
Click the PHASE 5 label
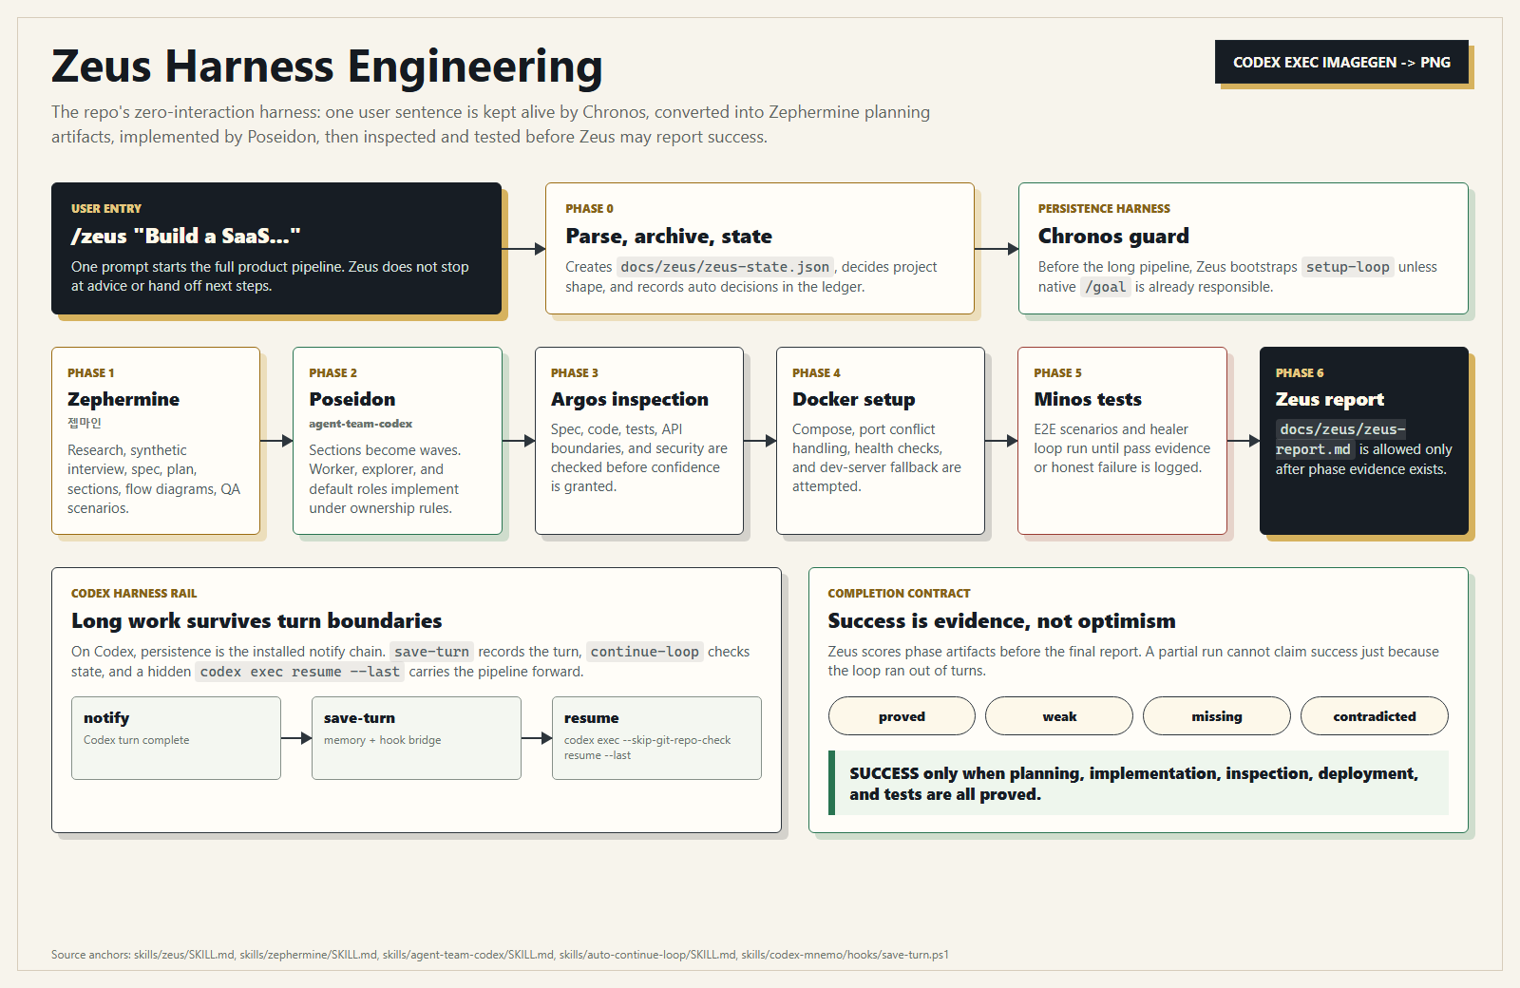point(1057,373)
